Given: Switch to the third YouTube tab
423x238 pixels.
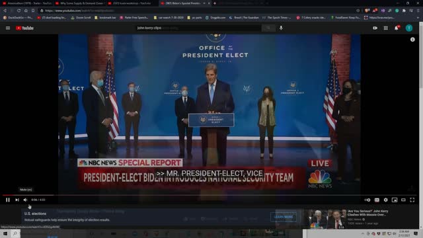Looking at the screenshot, I should [132, 3].
